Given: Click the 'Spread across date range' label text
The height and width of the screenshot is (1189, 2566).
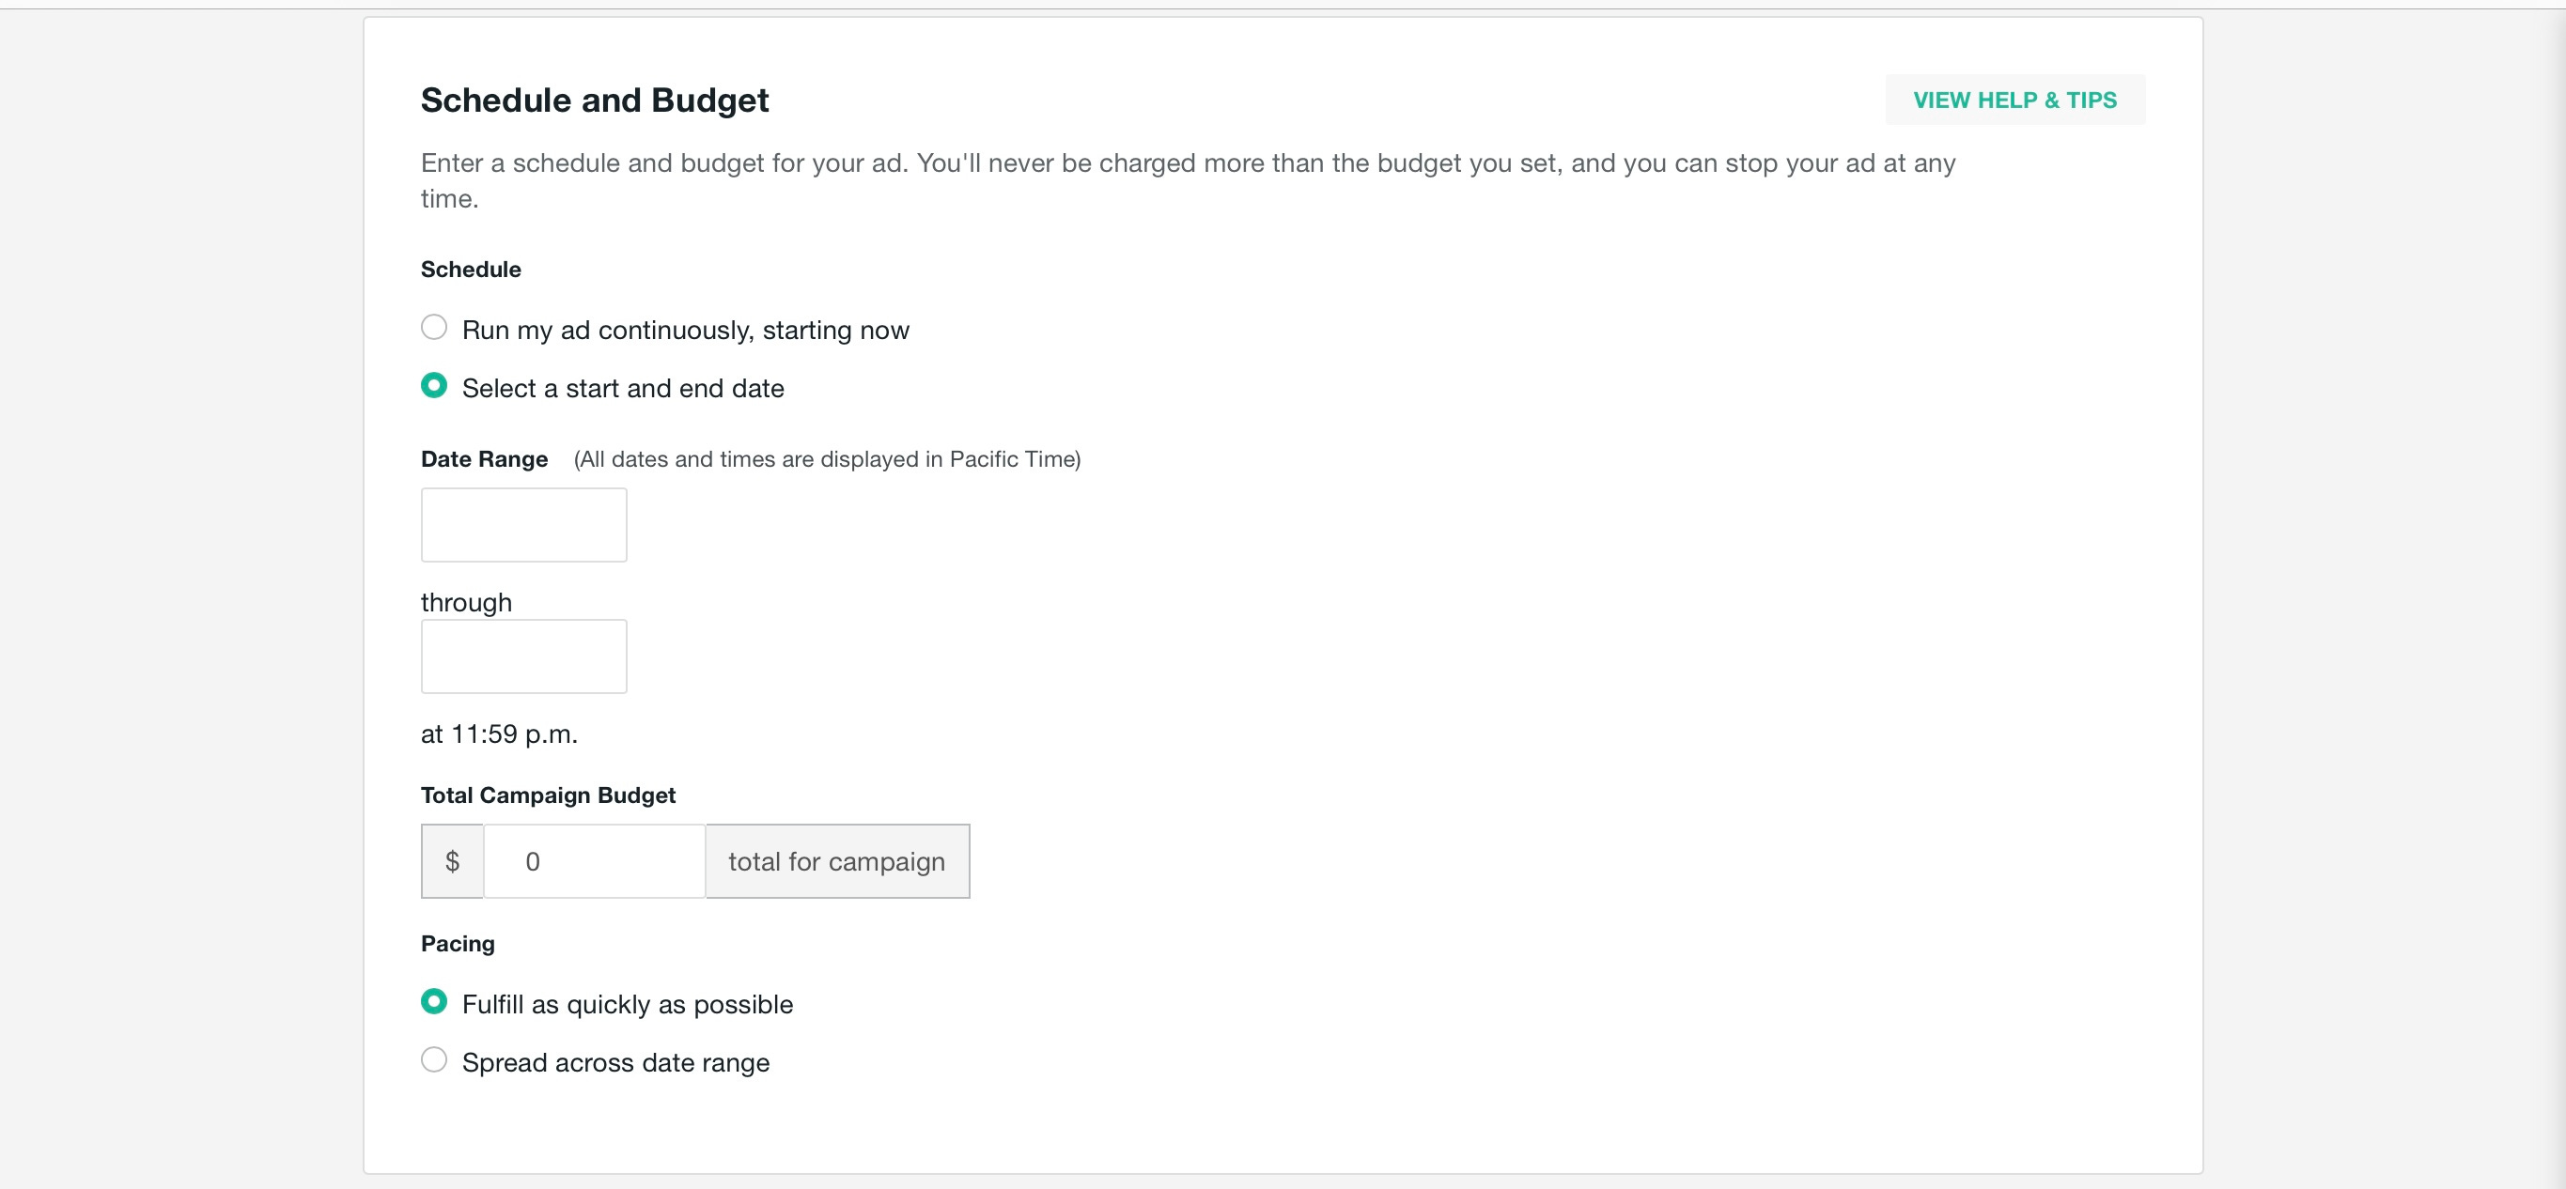Looking at the screenshot, I should point(615,1062).
